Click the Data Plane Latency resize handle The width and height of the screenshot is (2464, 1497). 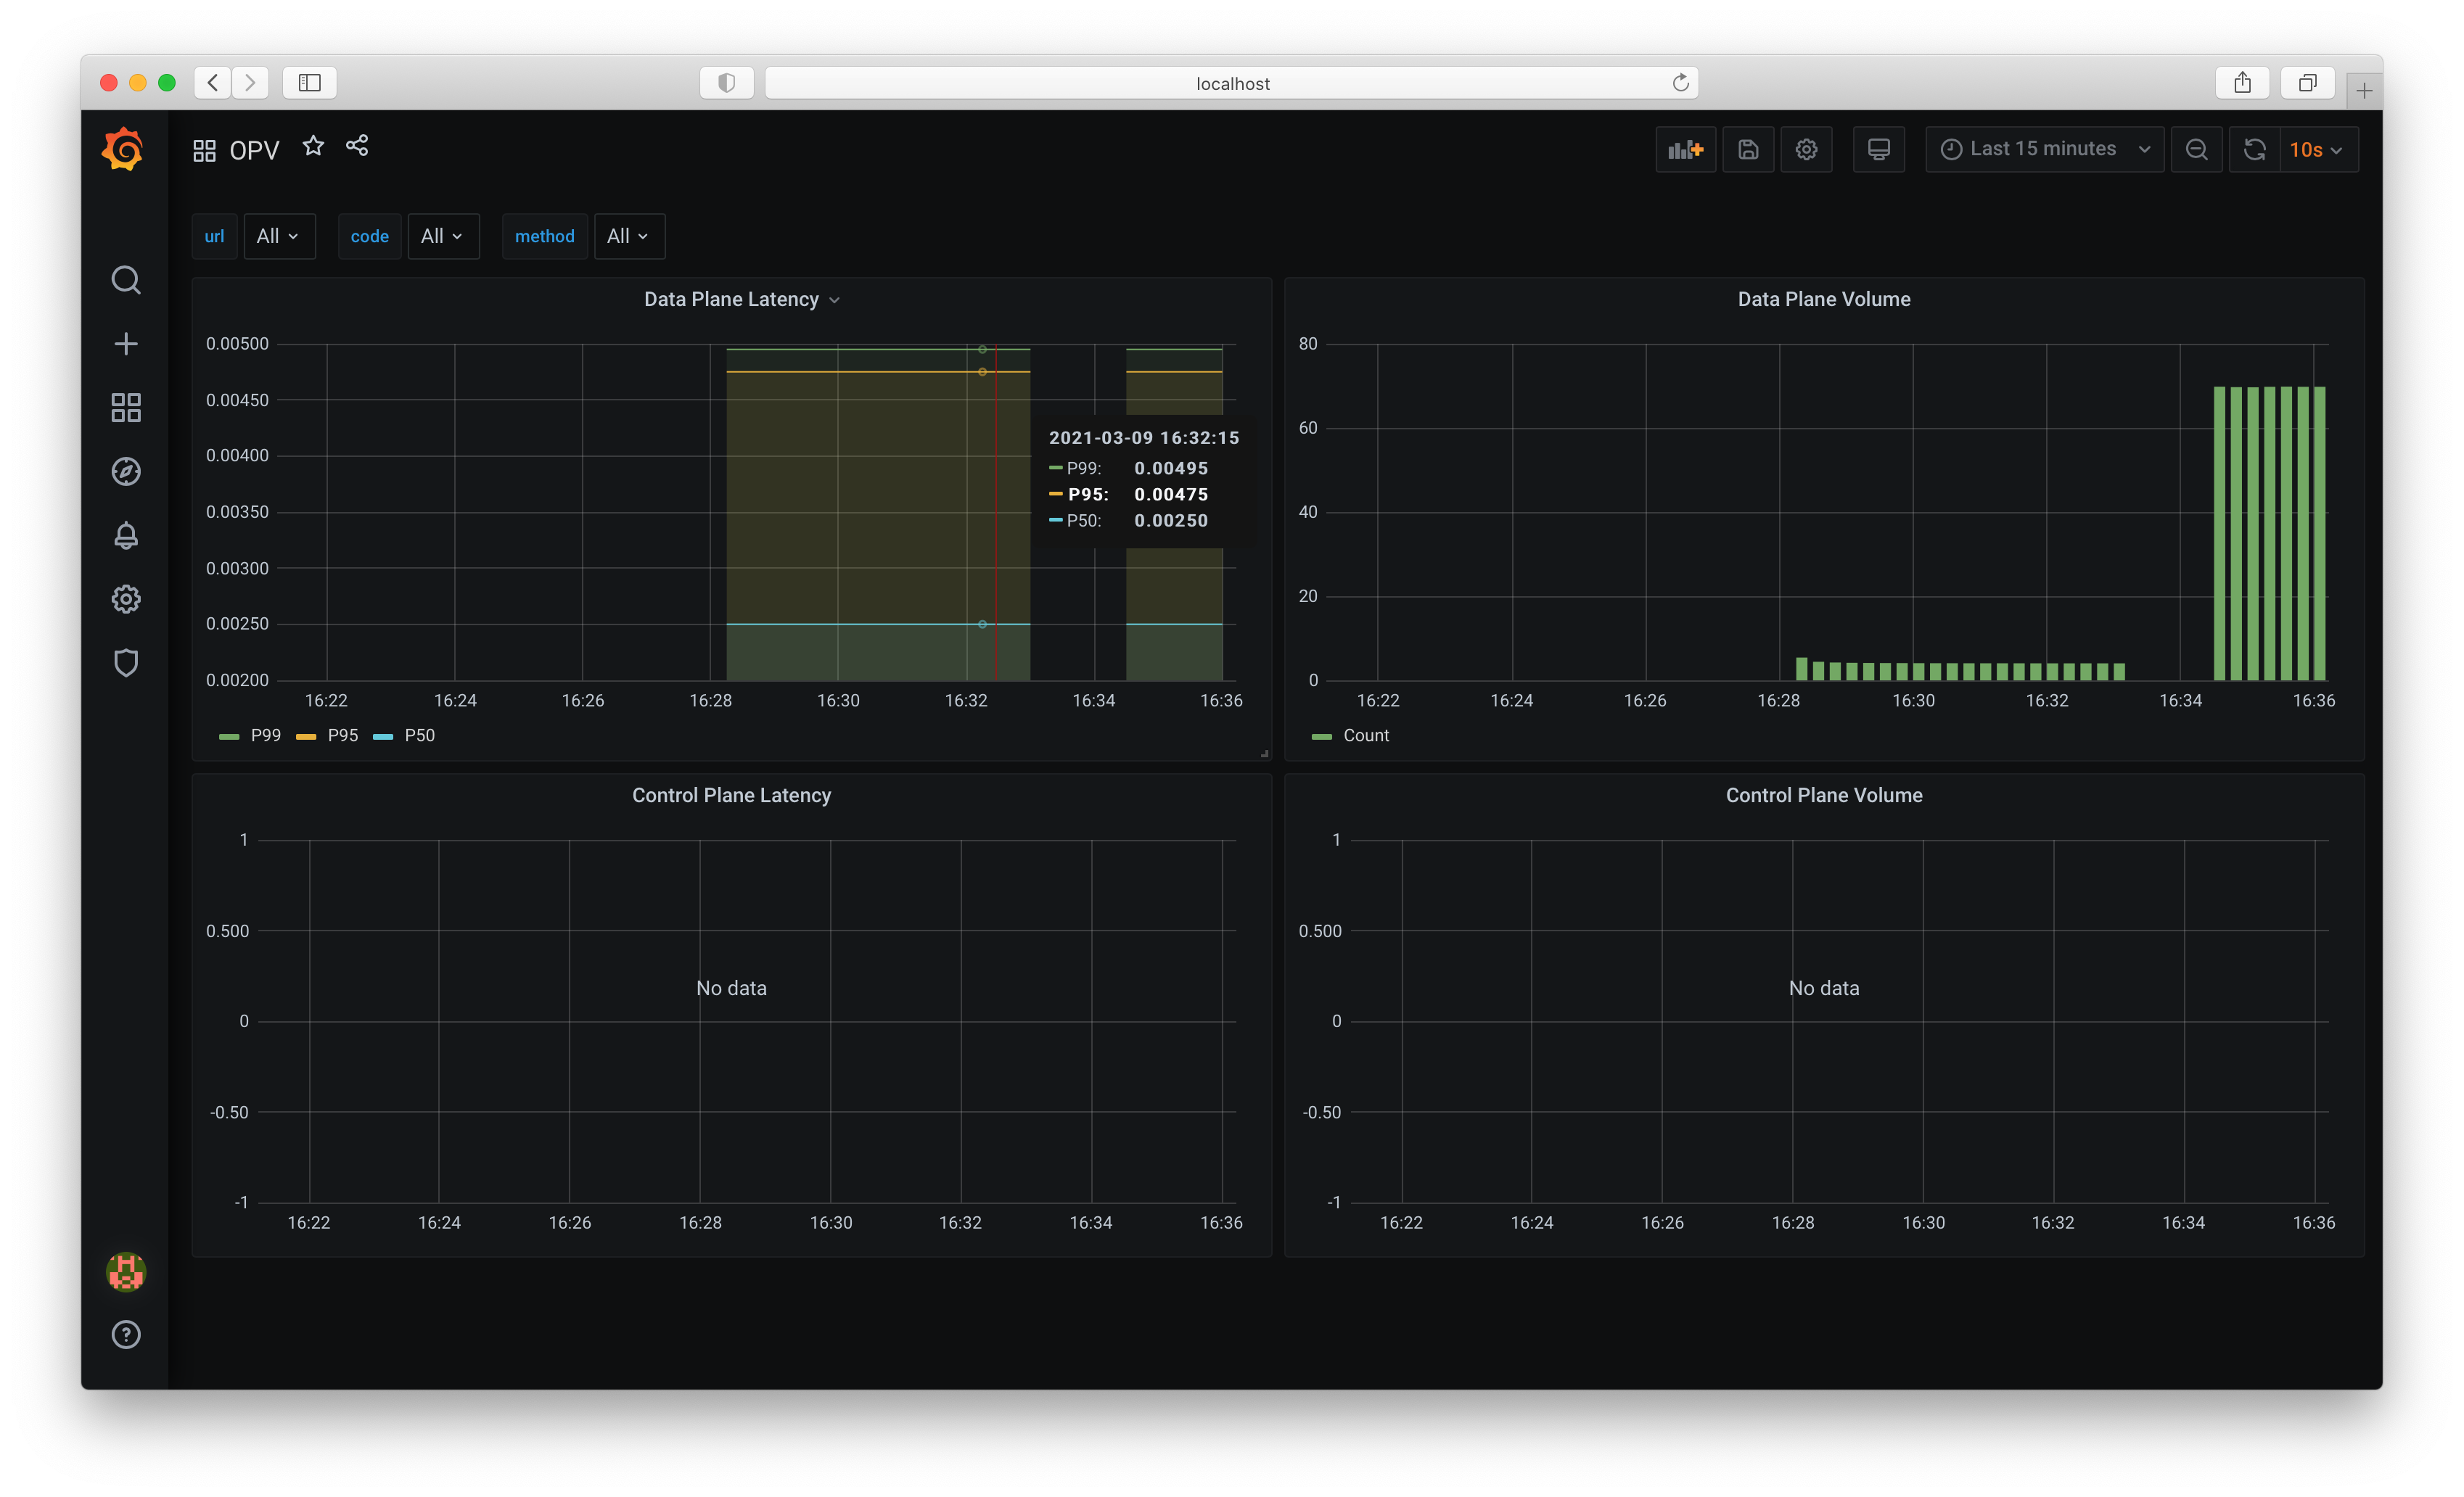[1265, 754]
